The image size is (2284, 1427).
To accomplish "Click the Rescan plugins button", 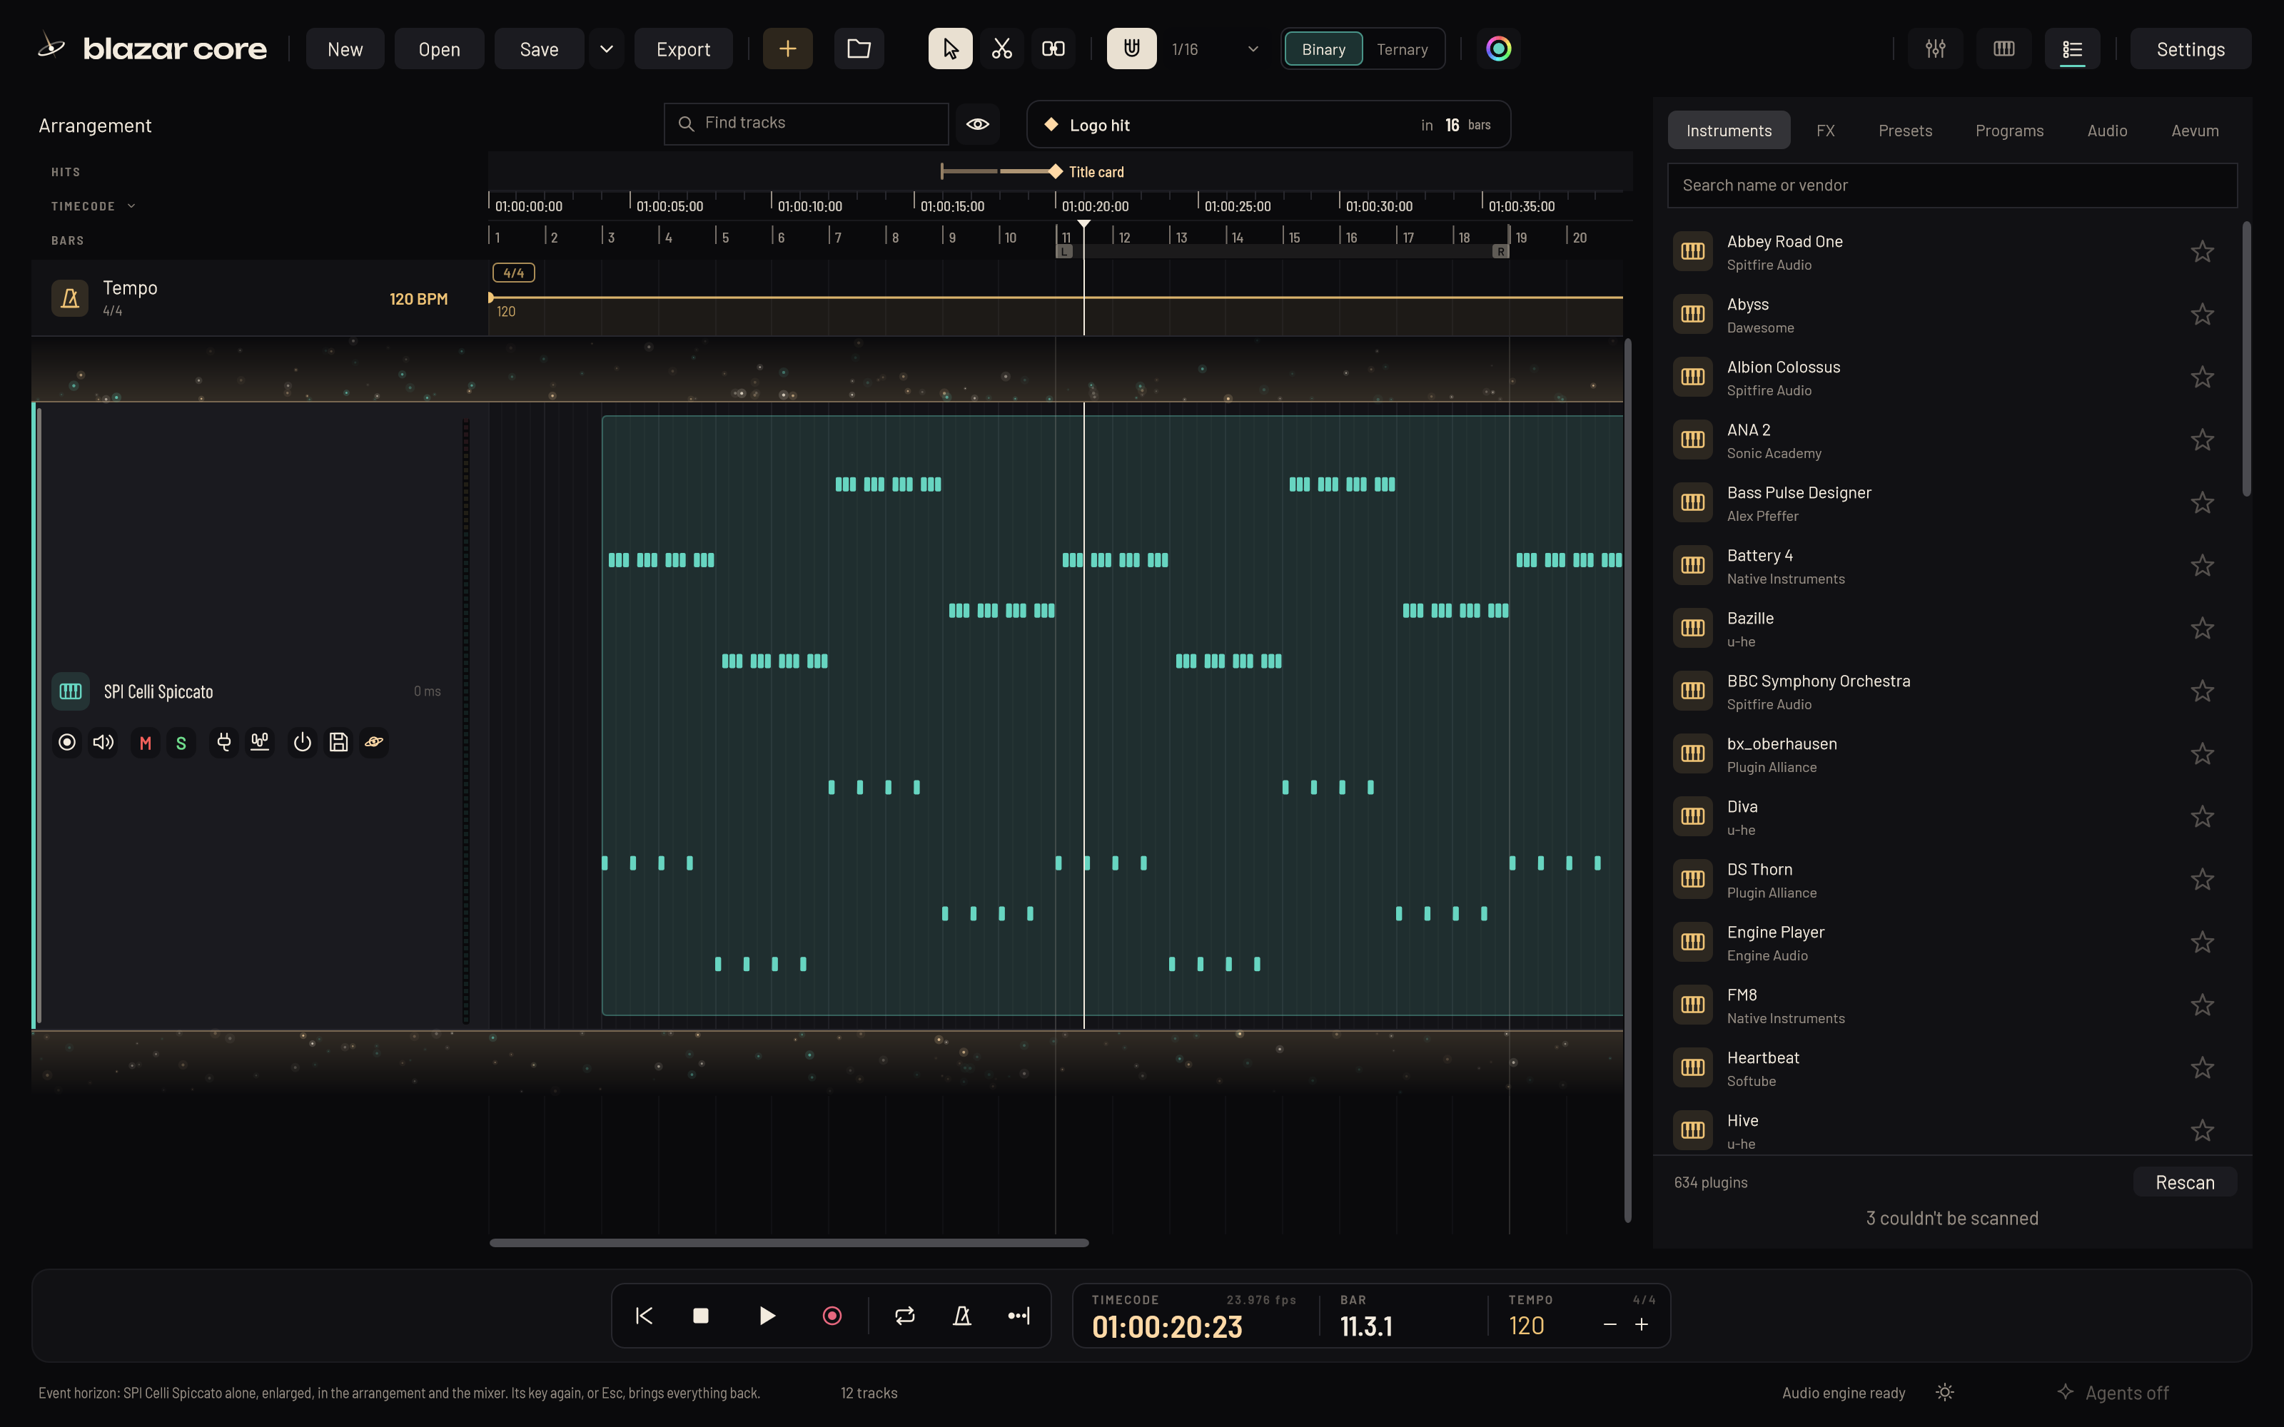I will [2185, 1182].
